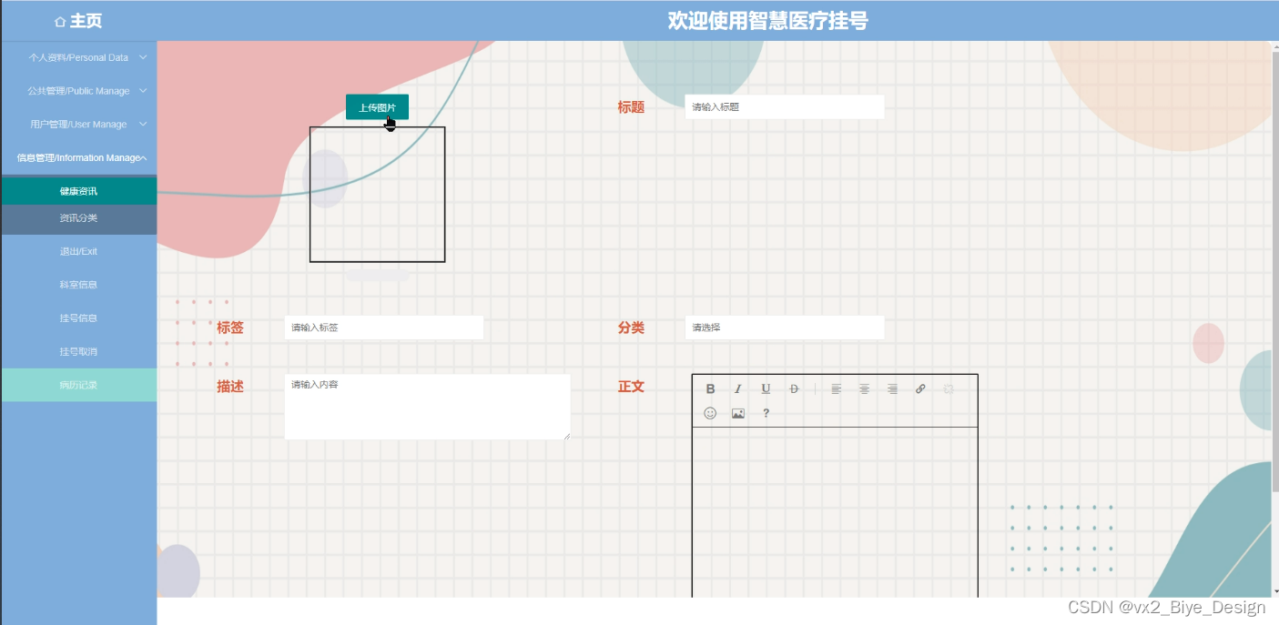
Task: Open 挂号取消 in the sidebar
Action: click(78, 351)
